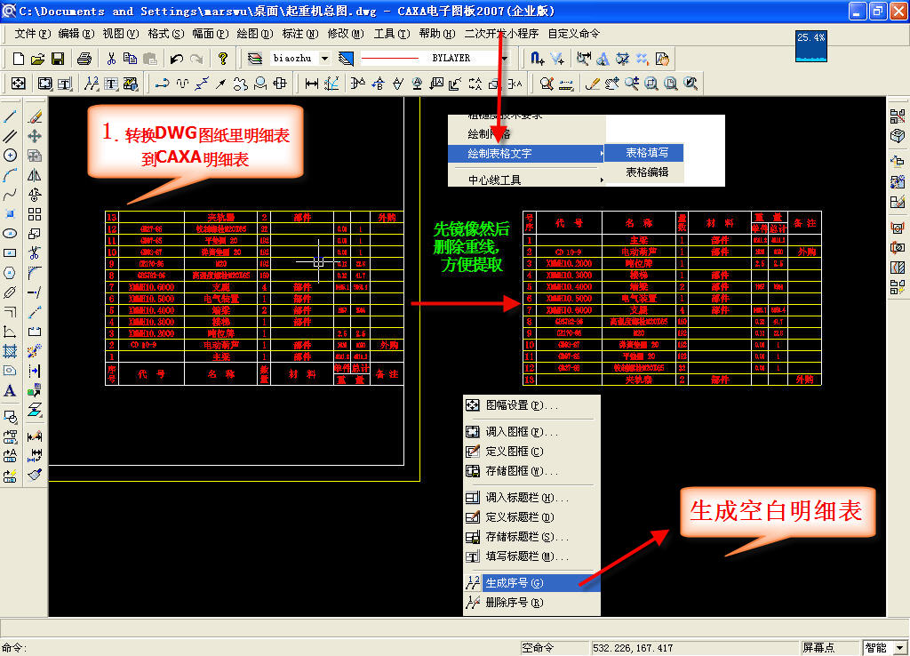The image size is (910, 656).
Task: Choose 表格编辑 submenu entry
Action: [644, 172]
